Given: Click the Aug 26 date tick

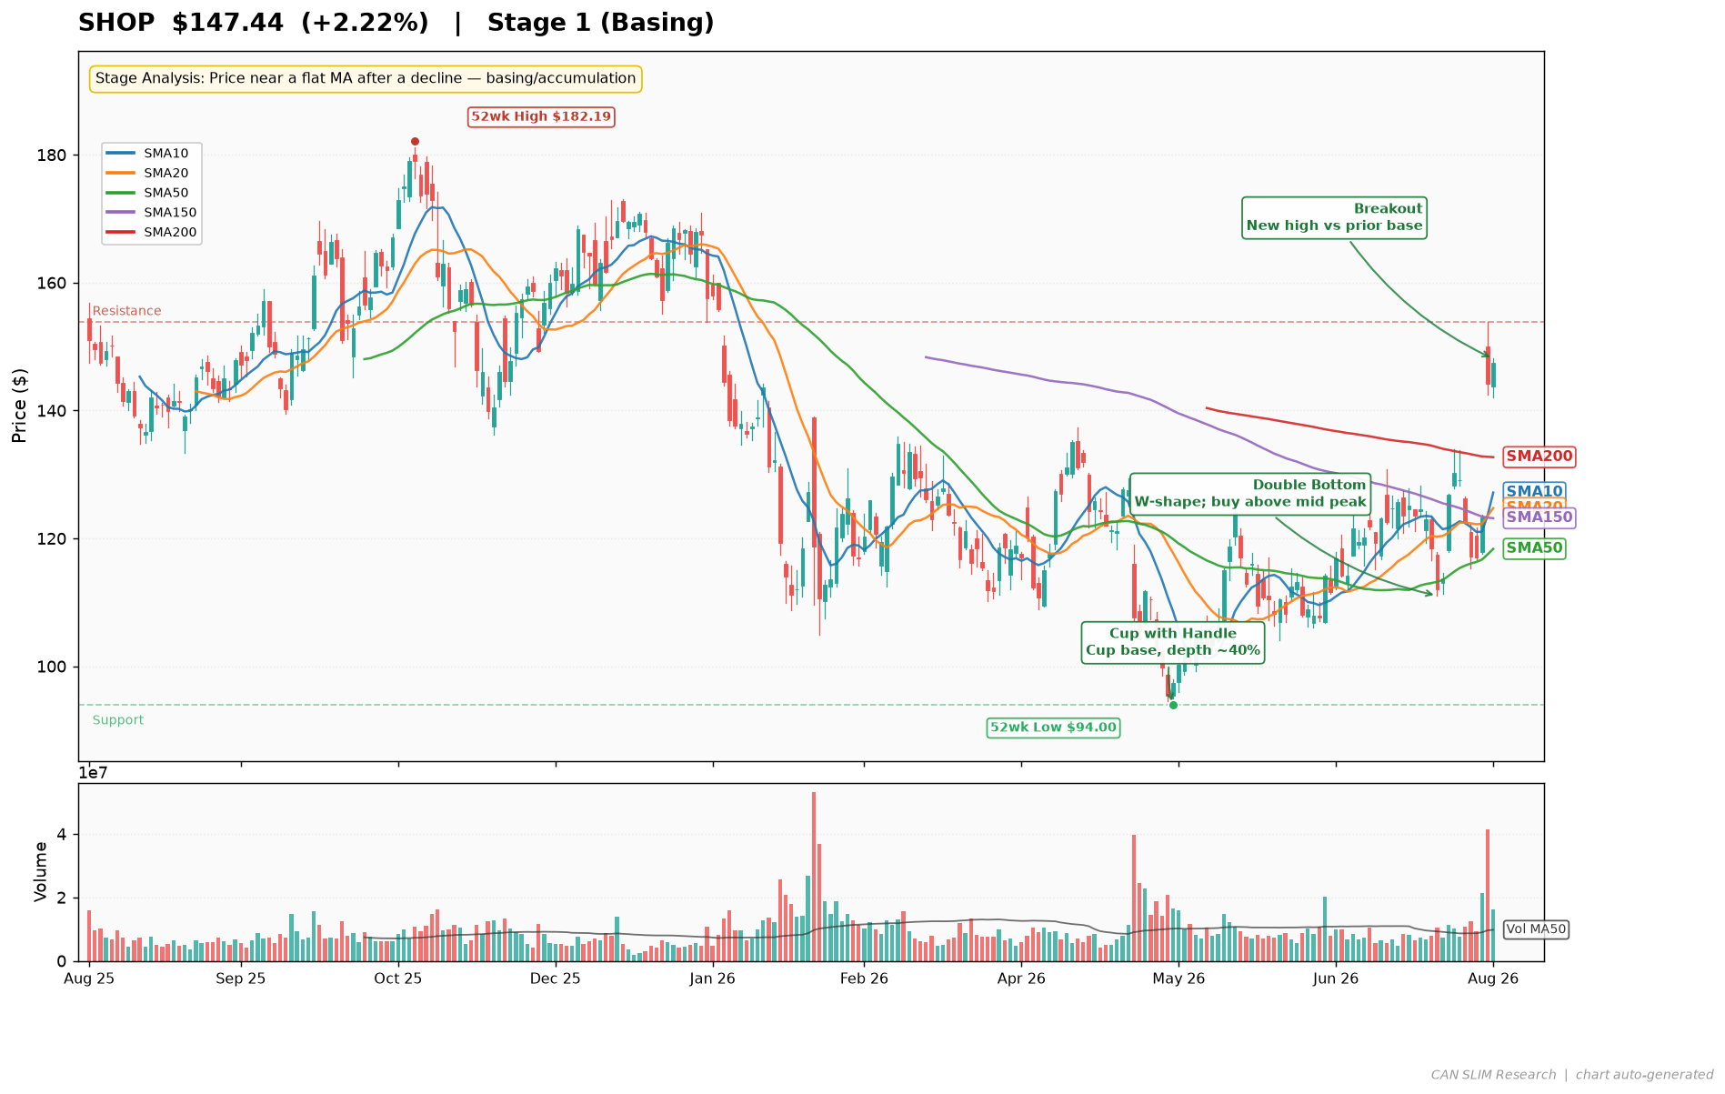Looking at the screenshot, I should tap(1493, 979).
